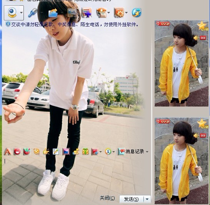Click the bottom yellow-jacket QQ show image

click(x=182, y=161)
